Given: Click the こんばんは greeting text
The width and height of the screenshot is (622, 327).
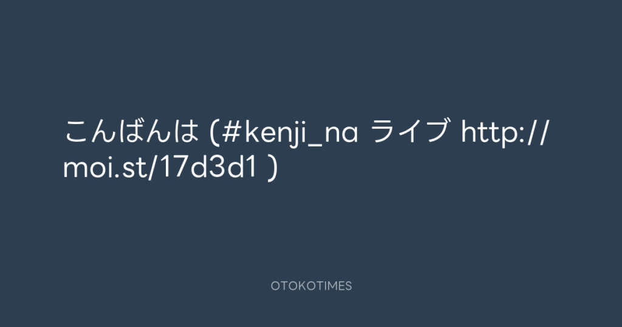Looking at the screenshot, I should 131,131.
